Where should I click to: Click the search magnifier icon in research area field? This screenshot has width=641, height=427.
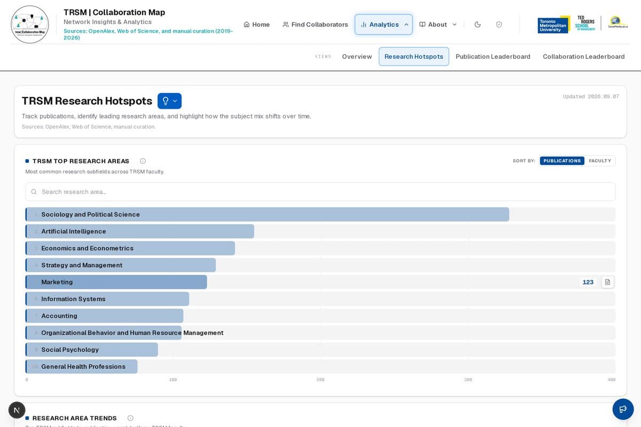tap(34, 192)
